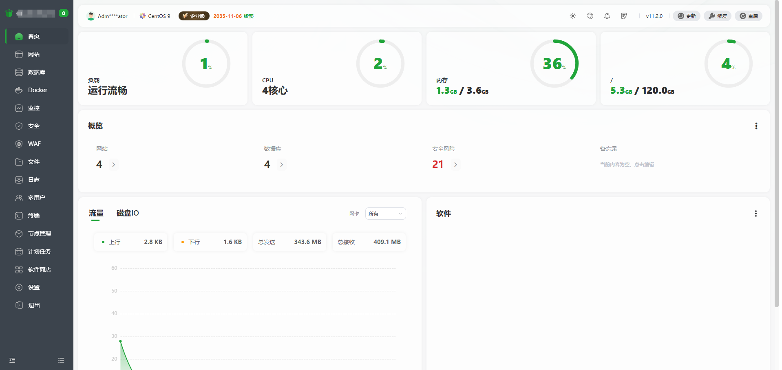Open the Docker section in the sidebar
The height and width of the screenshot is (370, 782).
pyautogui.click(x=37, y=90)
